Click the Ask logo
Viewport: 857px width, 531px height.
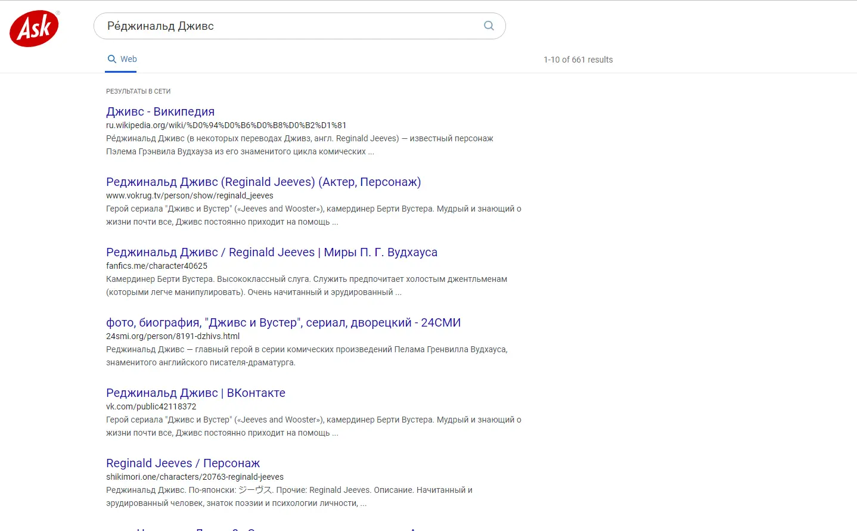coord(35,28)
